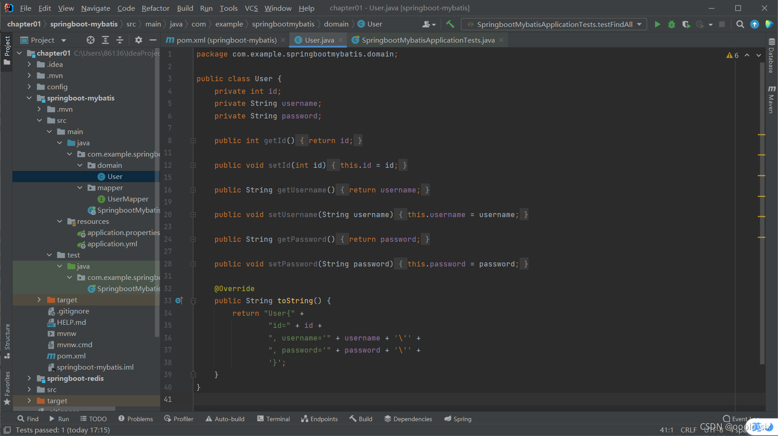Click first warning stripe marker
This screenshot has width=778, height=436.
coord(761,135)
